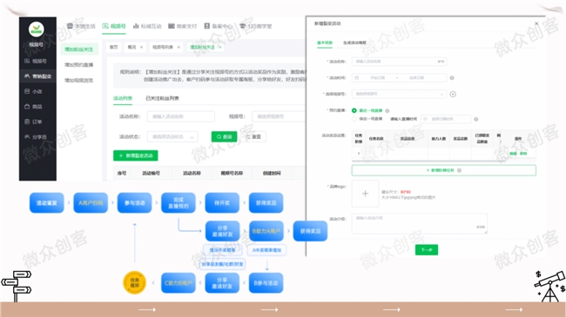Image resolution: width=566 pixels, height=317 pixels.
Task: Click the 活动名称 search input
Action: click(x=181, y=116)
